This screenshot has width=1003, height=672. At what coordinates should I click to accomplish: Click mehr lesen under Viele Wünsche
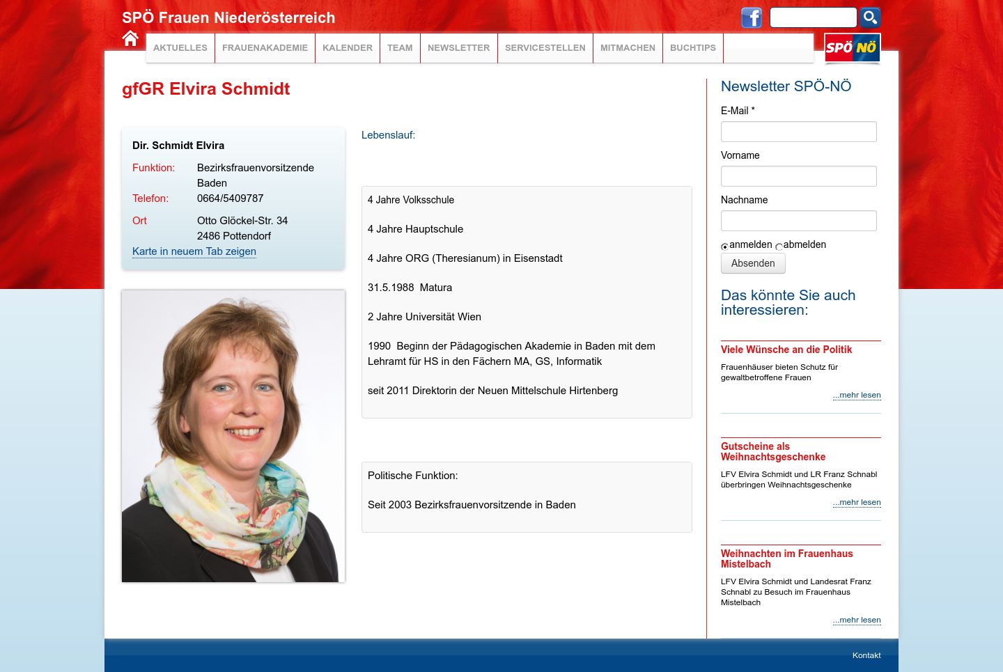857,395
